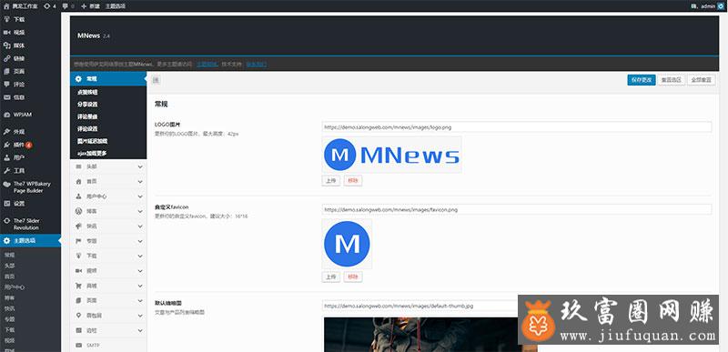Viewport: 728px width, 352px height.
Task: Click upload button under the favicon preview
Action: (330, 277)
